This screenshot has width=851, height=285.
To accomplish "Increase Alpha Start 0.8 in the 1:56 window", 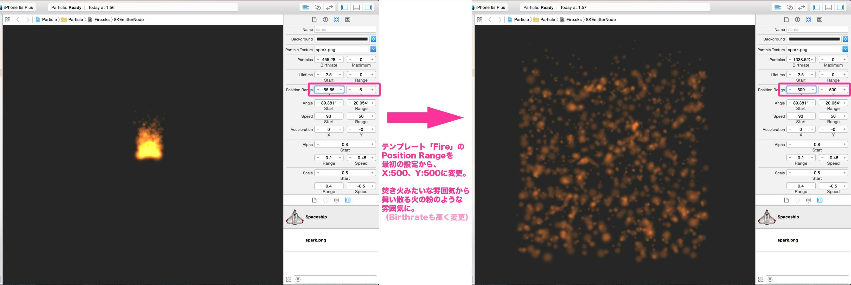I will click(372, 145).
